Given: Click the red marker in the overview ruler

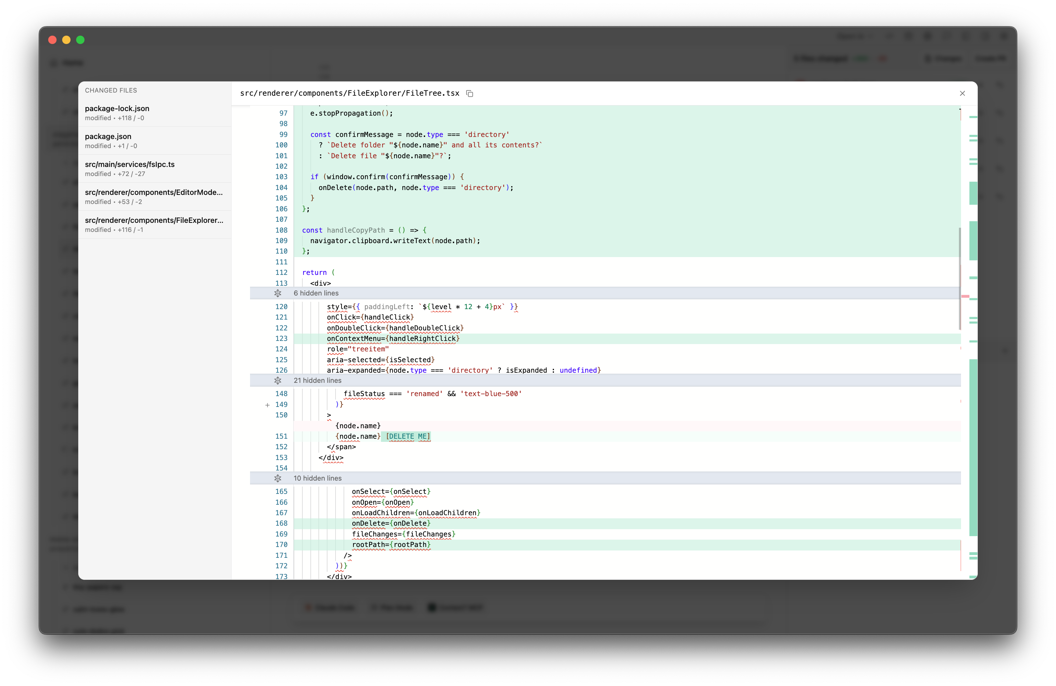Looking at the screenshot, I should point(965,296).
